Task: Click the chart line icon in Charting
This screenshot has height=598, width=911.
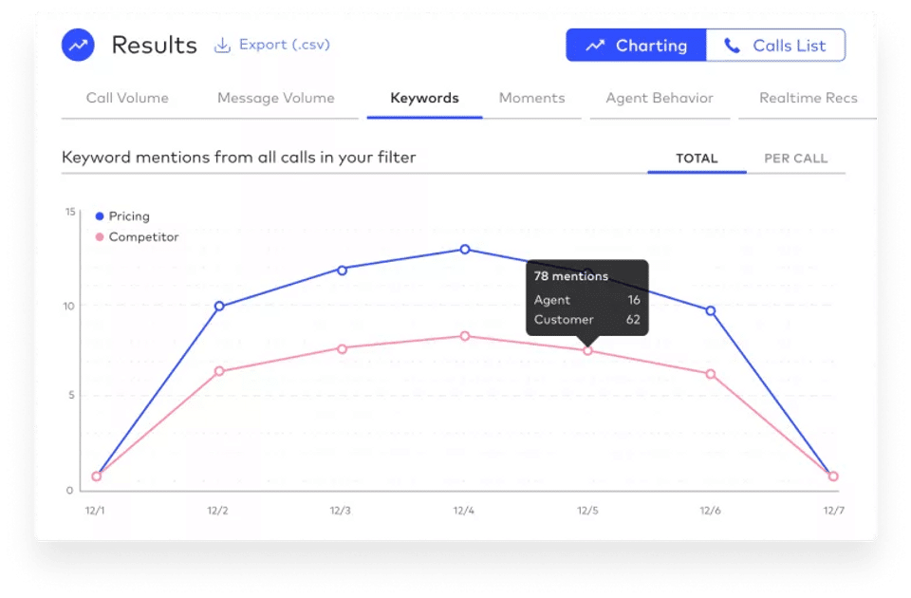Action: pyautogui.click(x=595, y=46)
